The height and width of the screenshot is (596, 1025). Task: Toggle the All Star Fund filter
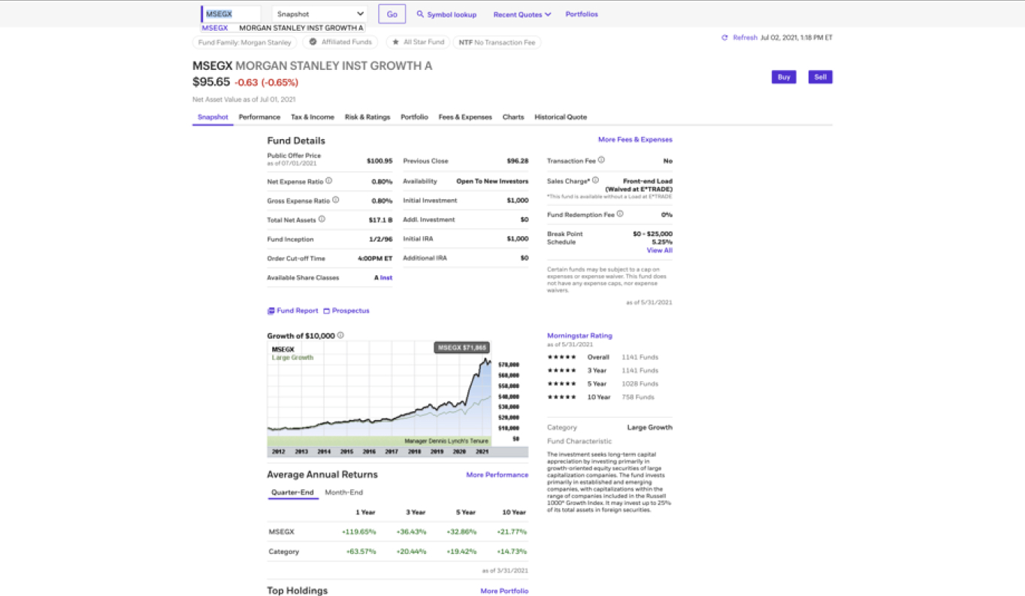[x=418, y=42]
